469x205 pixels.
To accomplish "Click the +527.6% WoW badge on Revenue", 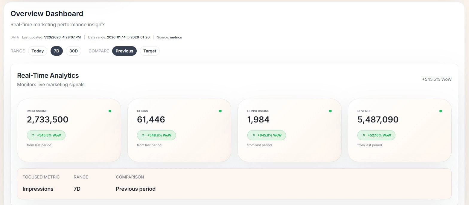I will coord(376,135).
